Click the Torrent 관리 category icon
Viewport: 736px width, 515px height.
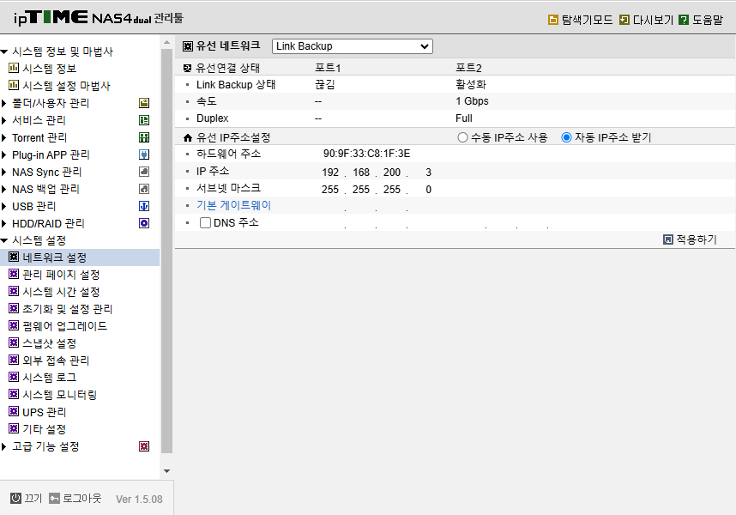(x=144, y=137)
